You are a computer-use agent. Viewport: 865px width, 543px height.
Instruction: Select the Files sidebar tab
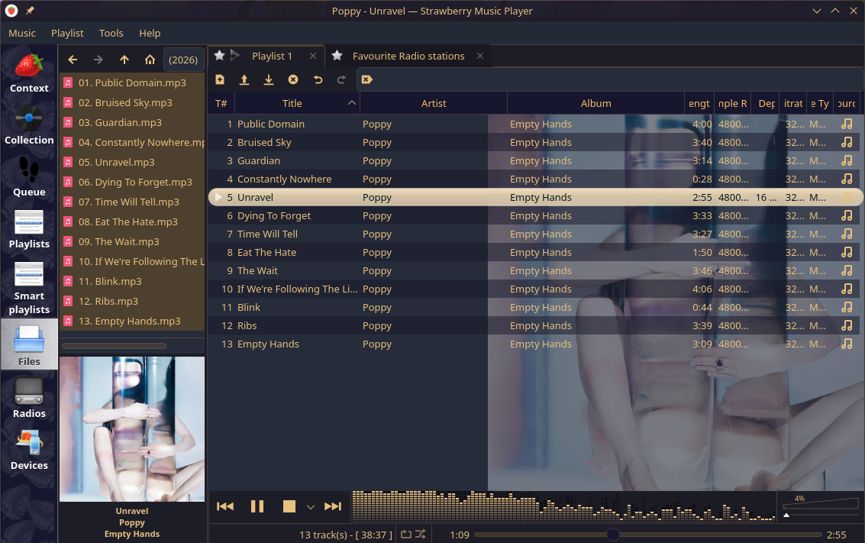click(x=29, y=344)
